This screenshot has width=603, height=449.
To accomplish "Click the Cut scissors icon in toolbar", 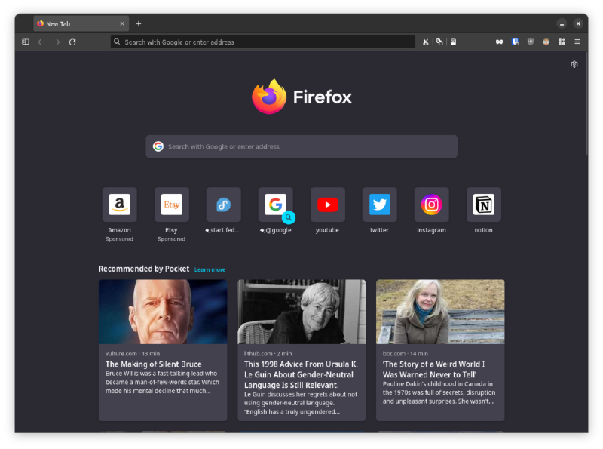I will click(425, 42).
